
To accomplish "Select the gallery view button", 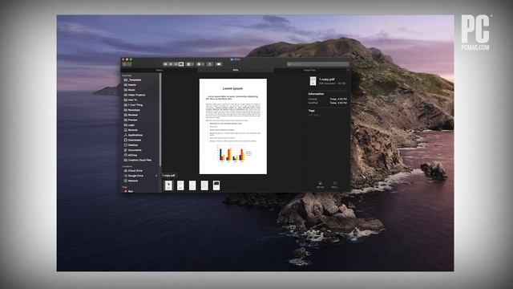I will click(x=181, y=64).
